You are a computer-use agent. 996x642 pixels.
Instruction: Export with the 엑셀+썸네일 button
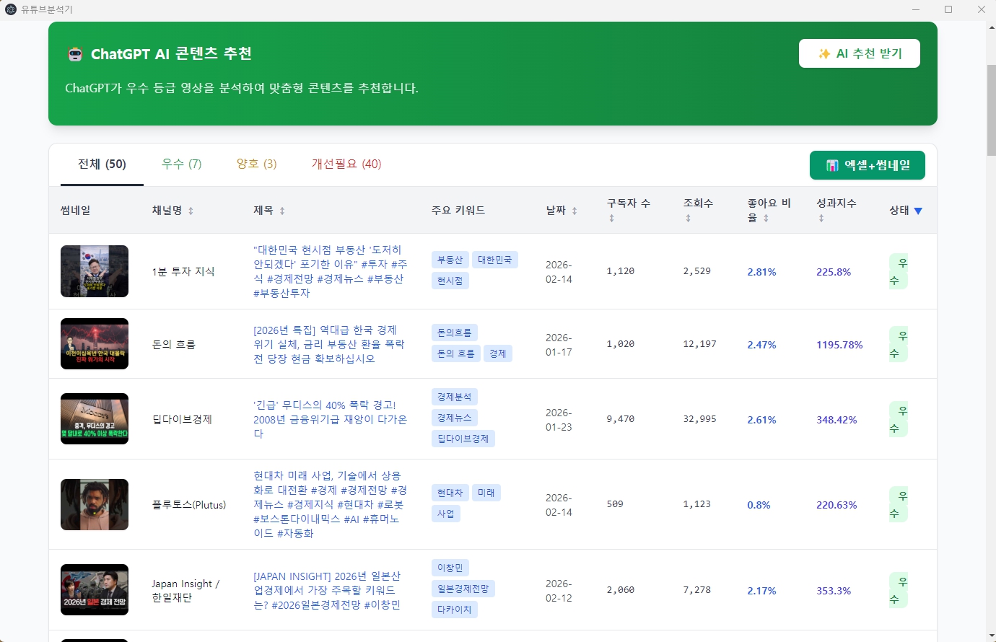(x=867, y=165)
